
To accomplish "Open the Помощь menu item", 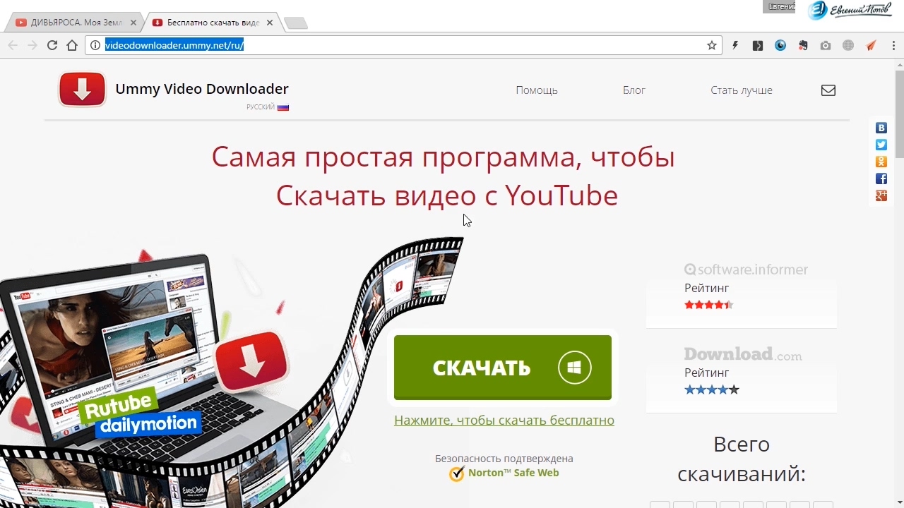I will coord(537,90).
